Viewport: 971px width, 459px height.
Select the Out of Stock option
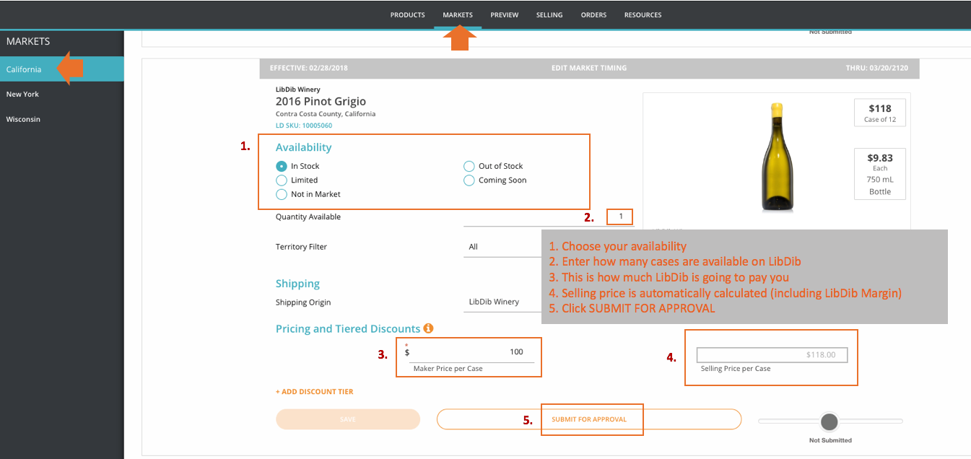coord(469,166)
